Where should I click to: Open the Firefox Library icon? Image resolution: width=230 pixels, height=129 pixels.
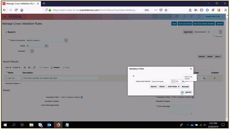click(x=196, y=10)
